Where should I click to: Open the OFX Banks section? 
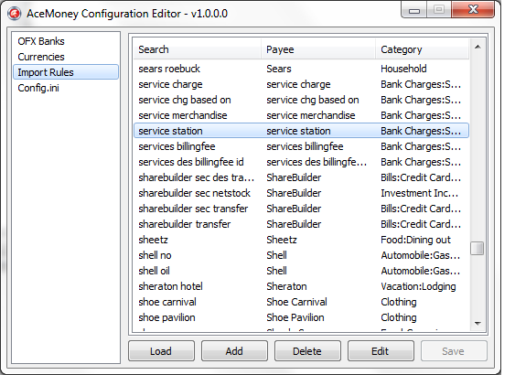tap(41, 41)
